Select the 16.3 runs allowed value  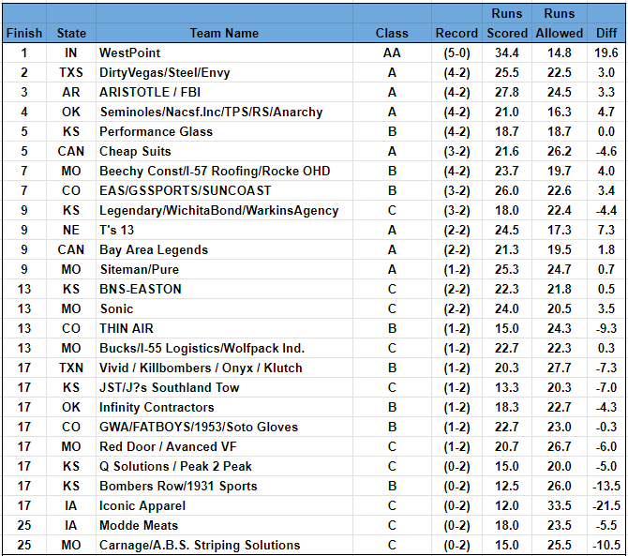tap(560, 112)
